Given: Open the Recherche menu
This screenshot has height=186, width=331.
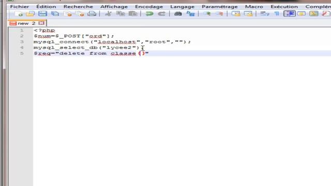Looking at the screenshot, I should (78, 7).
